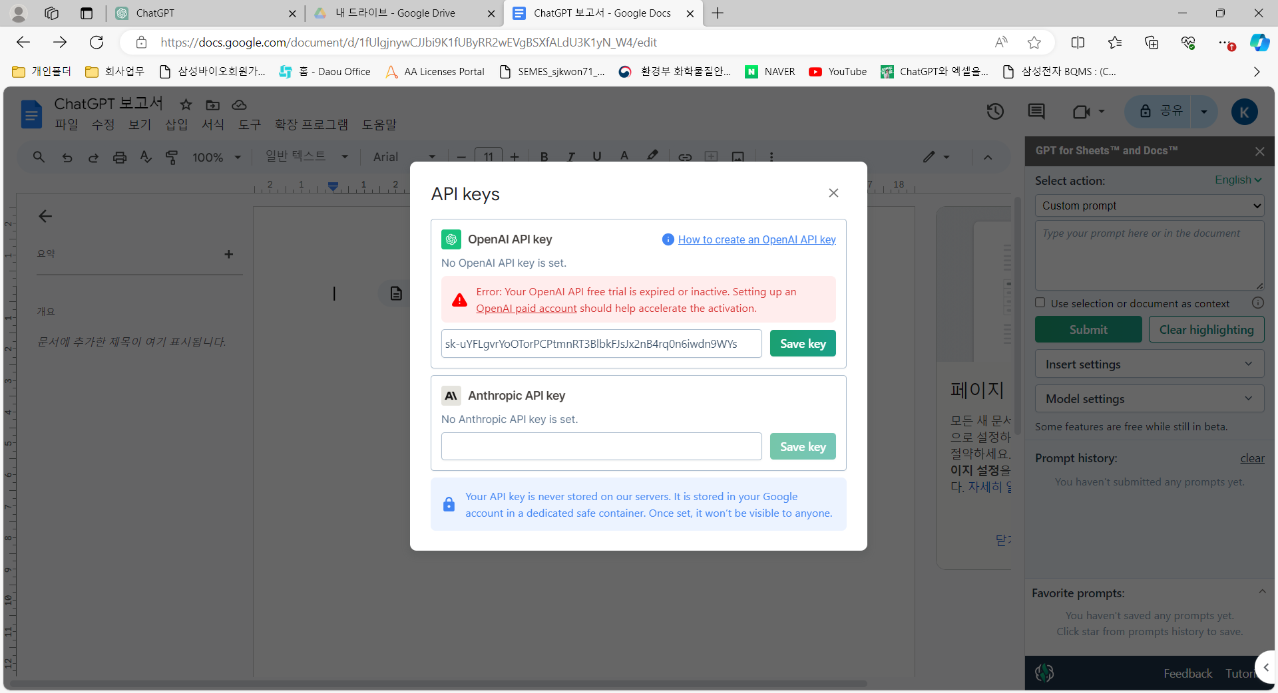This screenshot has height=693, width=1278.
Task: Open the comments icon
Action: (x=1036, y=112)
